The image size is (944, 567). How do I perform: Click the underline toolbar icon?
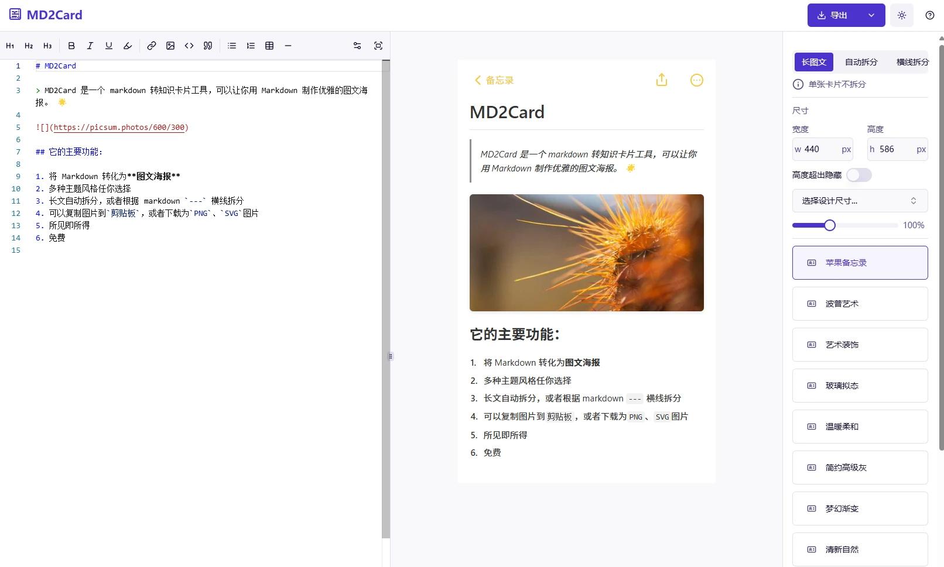pyautogui.click(x=109, y=46)
